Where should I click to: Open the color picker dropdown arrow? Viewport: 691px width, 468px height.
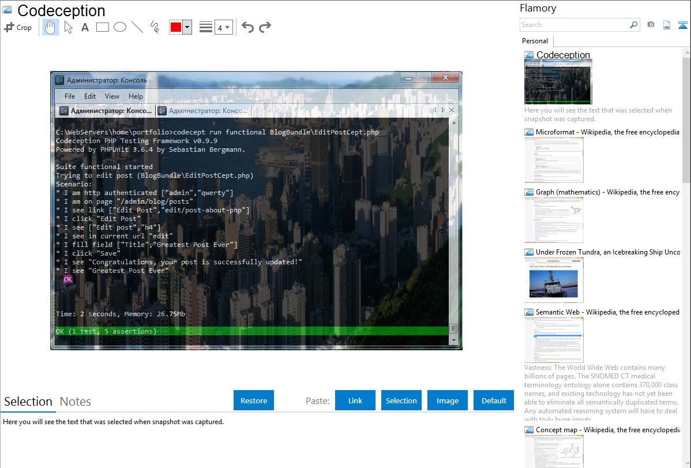coord(187,27)
